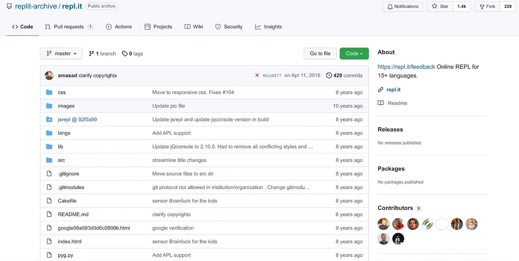Switch to the Code tab
The image size is (519, 261).
22,27
